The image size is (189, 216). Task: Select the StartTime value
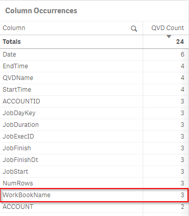[17, 90]
